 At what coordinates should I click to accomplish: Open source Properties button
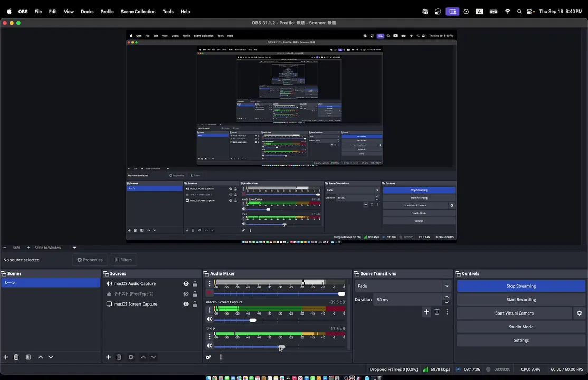click(x=90, y=260)
